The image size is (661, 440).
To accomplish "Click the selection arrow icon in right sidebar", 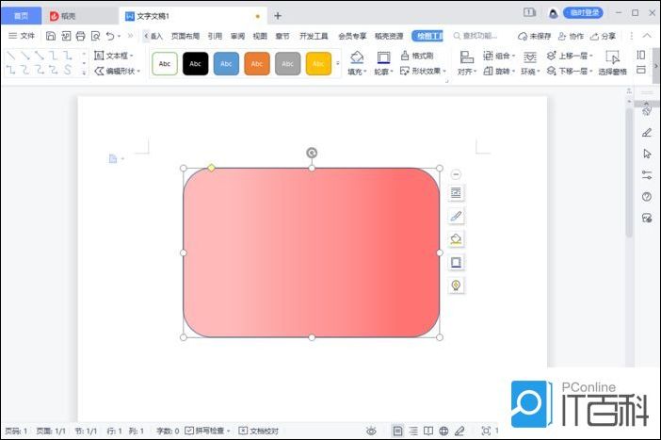I will [647, 154].
